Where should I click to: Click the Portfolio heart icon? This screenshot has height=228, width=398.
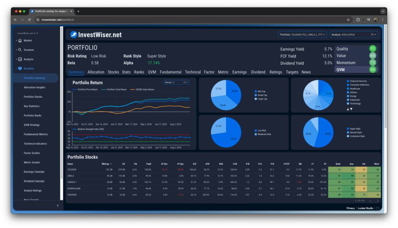tap(20, 69)
